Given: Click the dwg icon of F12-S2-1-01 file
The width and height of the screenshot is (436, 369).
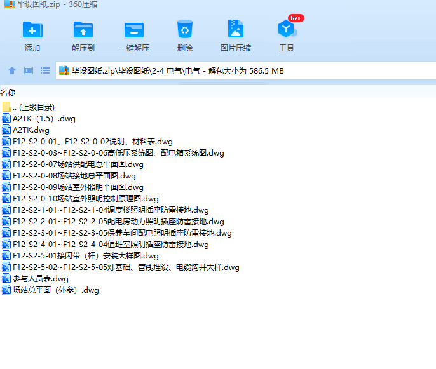Looking at the screenshot, I should point(6,210).
